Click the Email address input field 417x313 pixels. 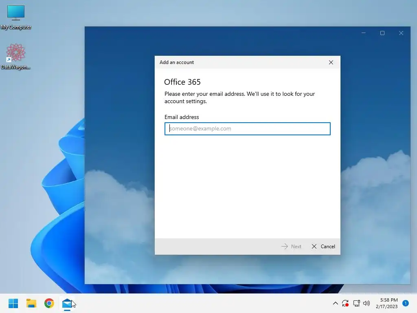coord(247,129)
